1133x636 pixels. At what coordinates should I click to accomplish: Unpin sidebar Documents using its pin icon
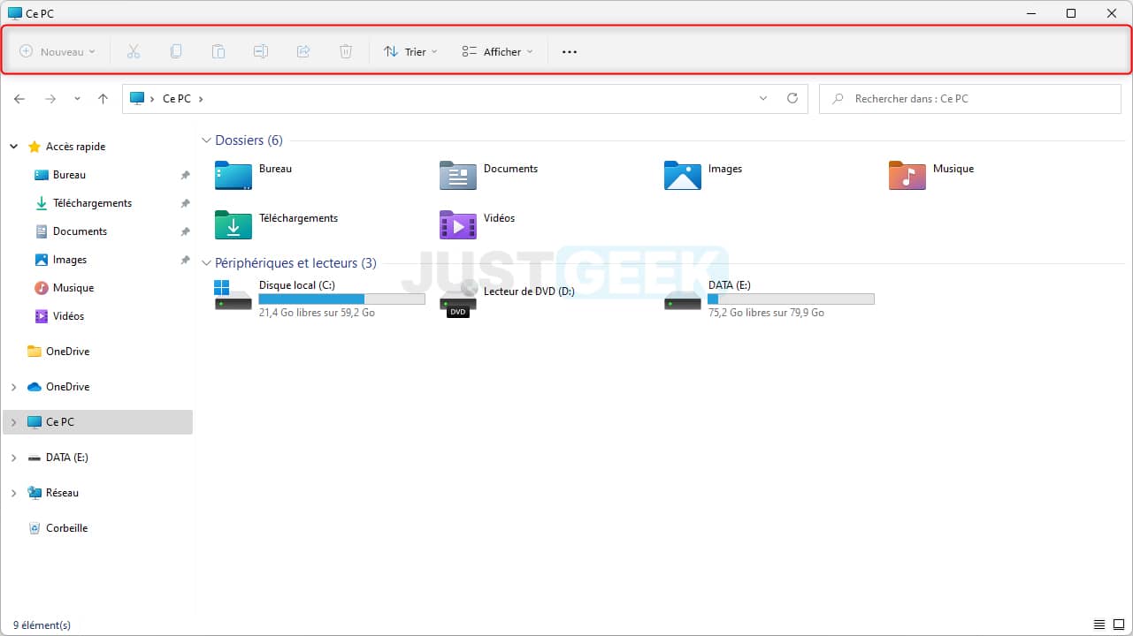pyautogui.click(x=185, y=231)
